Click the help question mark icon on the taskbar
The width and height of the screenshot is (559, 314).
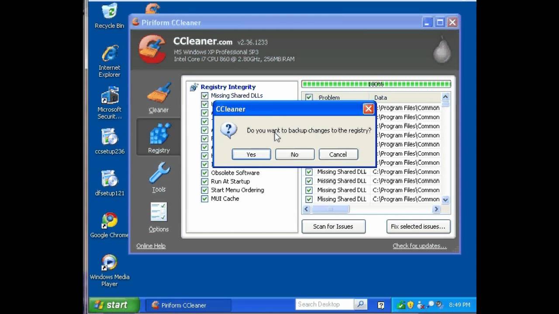point(381,305)
